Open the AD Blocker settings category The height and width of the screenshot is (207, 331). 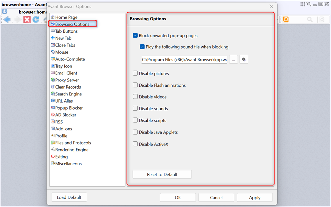click(64, 115)
